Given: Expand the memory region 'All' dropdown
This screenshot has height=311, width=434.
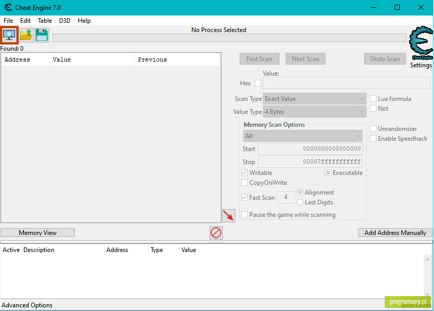Looking at the screenshot, I should [x=303, y=136].
